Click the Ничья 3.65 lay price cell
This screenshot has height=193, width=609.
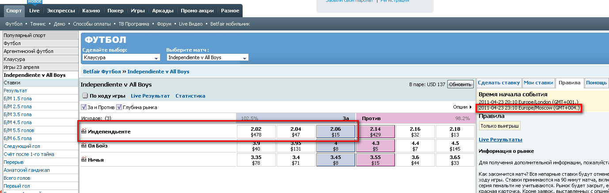pos(455,160)
